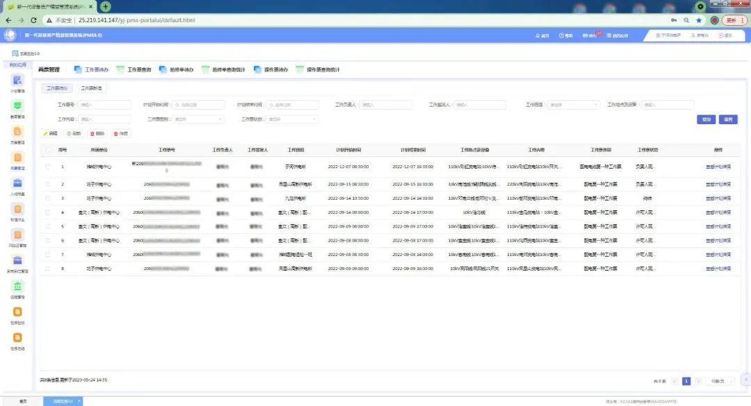
Task: Click the pencil edit icon above the table
Action: coord(50,133)
